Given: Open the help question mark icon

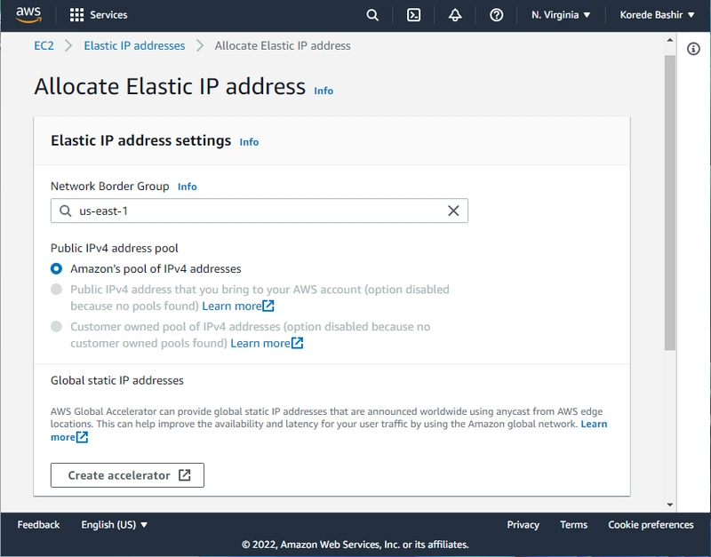Looking at the screenshot, I should coord(497,15).
